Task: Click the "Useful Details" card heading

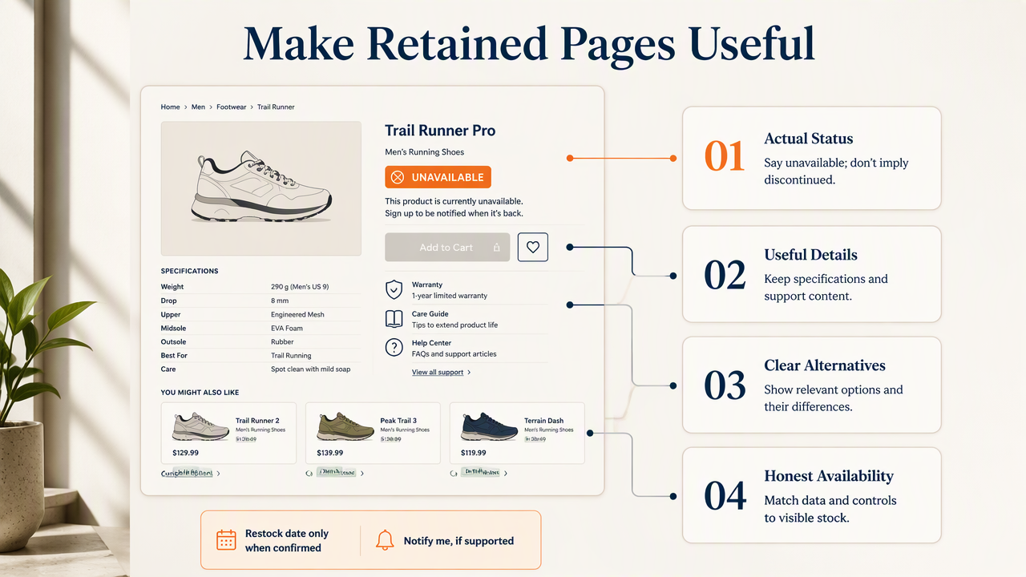Action: 810,255
